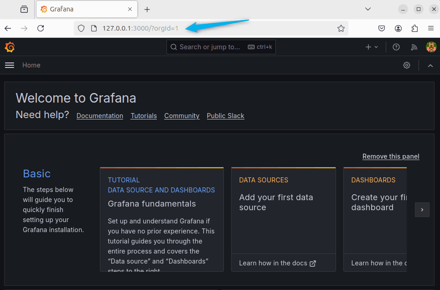Click the Pocket save icon

point(382,28)
